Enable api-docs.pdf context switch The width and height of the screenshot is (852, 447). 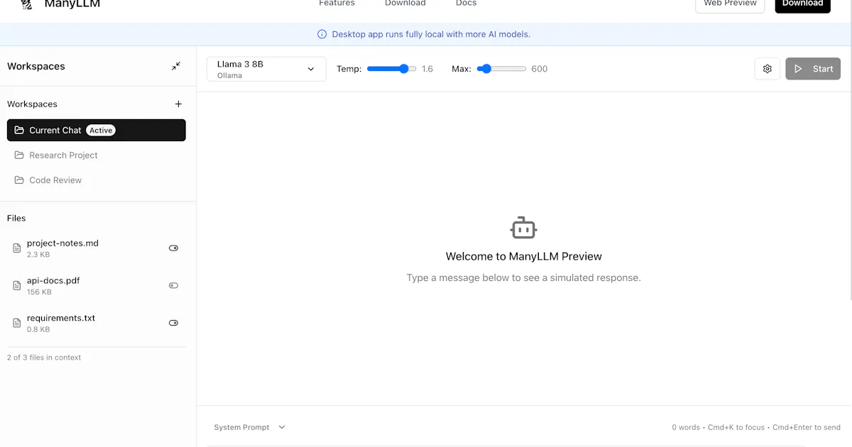tap(173, 285)
